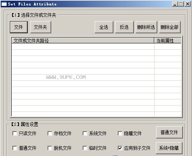Click the 文件或文件夹路径 column header
Image resolution: width=192 pixels, height=156 pixels.
pyautogui.click(x=83, y=41)
